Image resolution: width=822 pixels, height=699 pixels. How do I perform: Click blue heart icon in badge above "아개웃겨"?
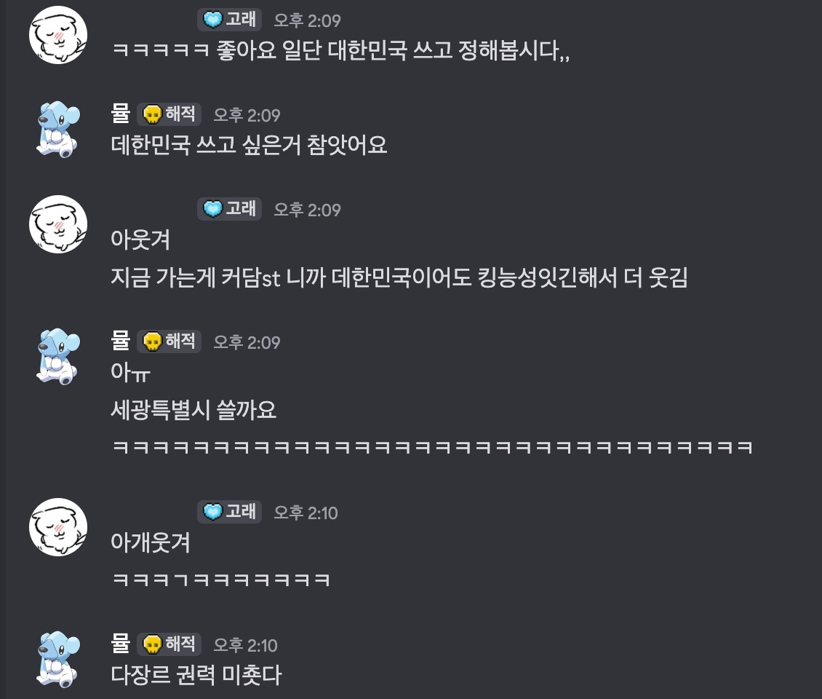[x=212, y=512]
